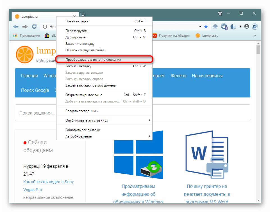Select 'Отключить звук на сайте' option
The height and width of the screenshot is (212, 270).
(85, 50)
